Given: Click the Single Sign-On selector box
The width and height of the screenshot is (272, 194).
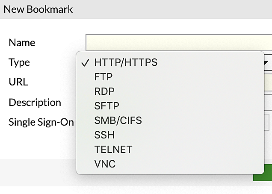Looking at the screenshot, I should coord(267,121).
